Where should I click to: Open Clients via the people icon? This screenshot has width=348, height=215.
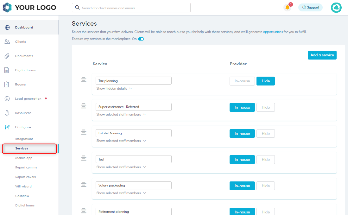click(7, 42)
